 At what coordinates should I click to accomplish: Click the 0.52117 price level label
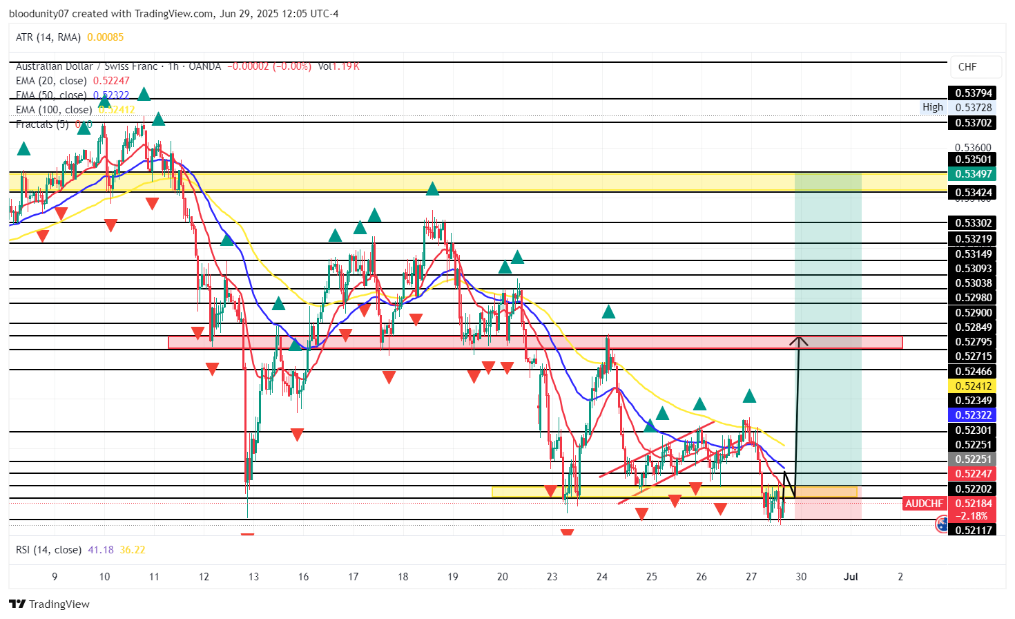pyautogui.click(x=974, y=531)
